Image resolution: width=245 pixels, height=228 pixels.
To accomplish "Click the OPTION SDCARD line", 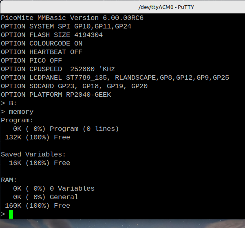I will (x=74, y=86).
